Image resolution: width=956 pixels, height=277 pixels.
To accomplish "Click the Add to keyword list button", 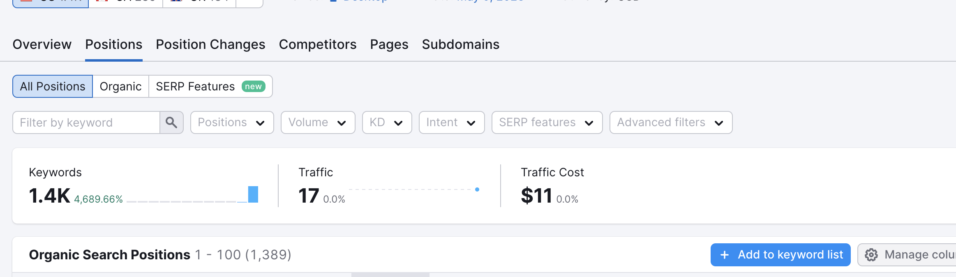I will (781, 255).
